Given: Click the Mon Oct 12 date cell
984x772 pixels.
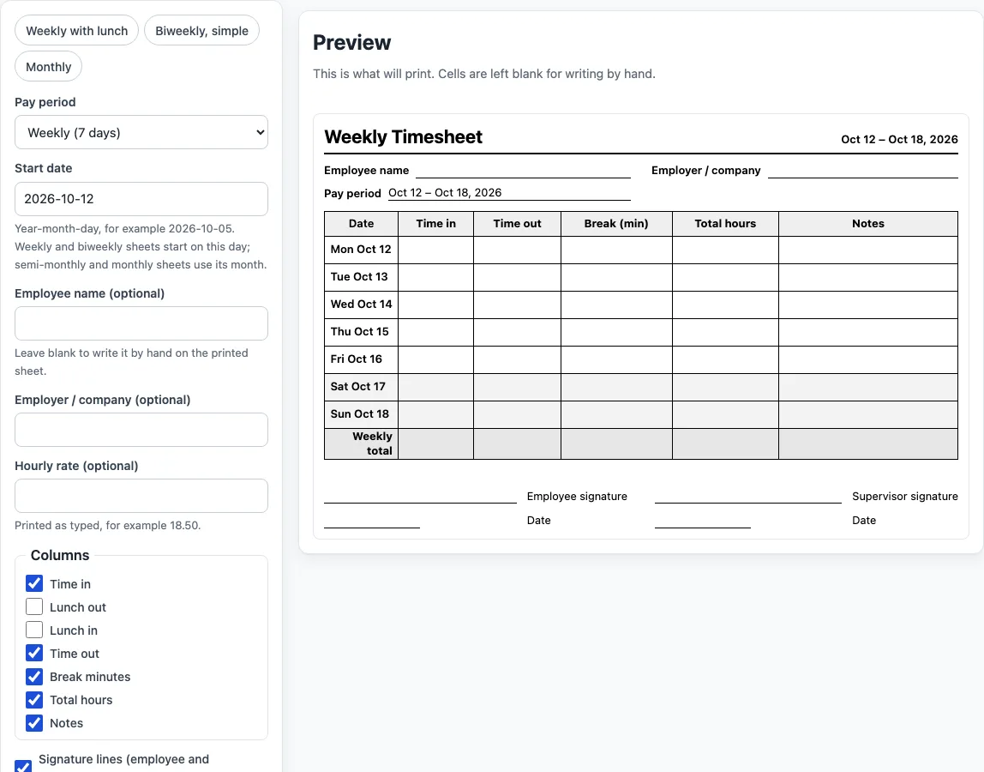Looking at the screenshot, I should (361, 250).
